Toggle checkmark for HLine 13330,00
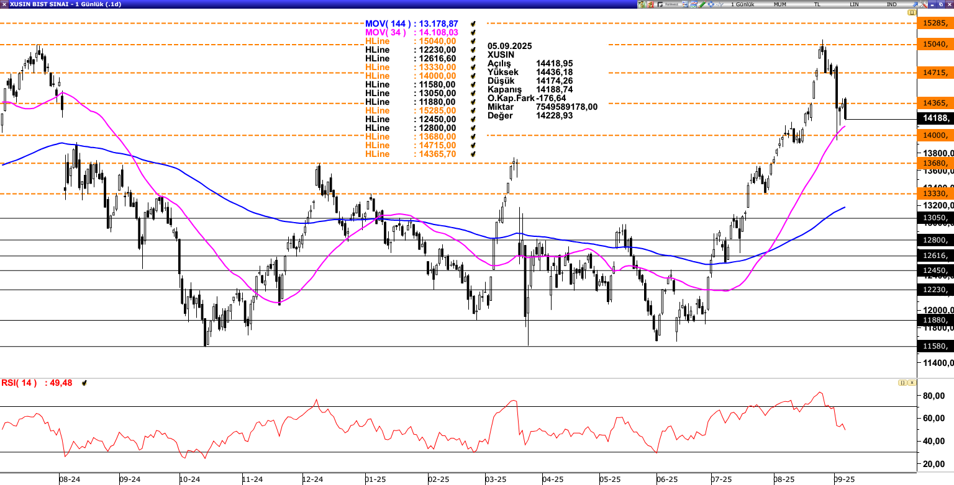This screenshot has height=485, width=954. [473, 67]
